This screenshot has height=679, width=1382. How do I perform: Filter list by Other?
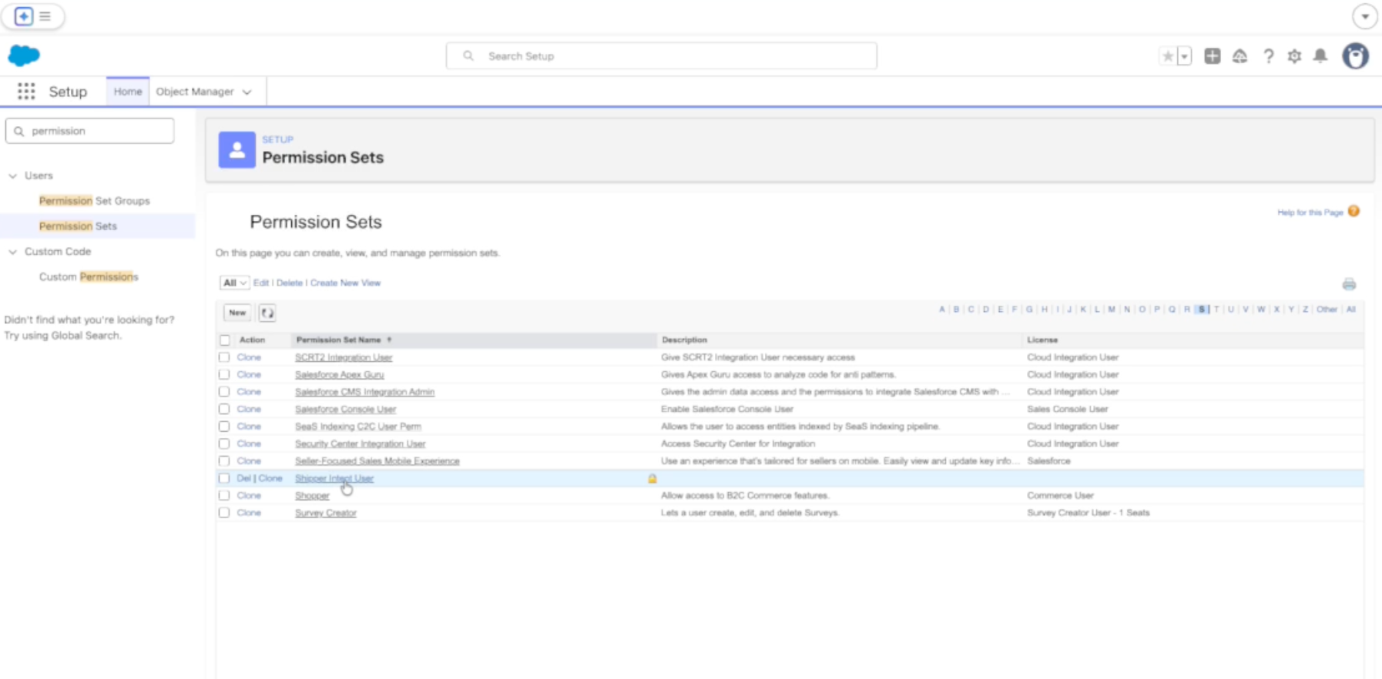tap(1327, 309)
